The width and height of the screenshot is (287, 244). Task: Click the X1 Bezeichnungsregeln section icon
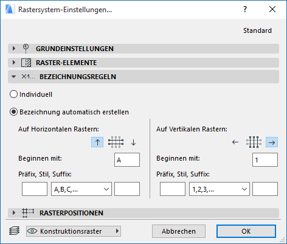(x=28, y=77)
